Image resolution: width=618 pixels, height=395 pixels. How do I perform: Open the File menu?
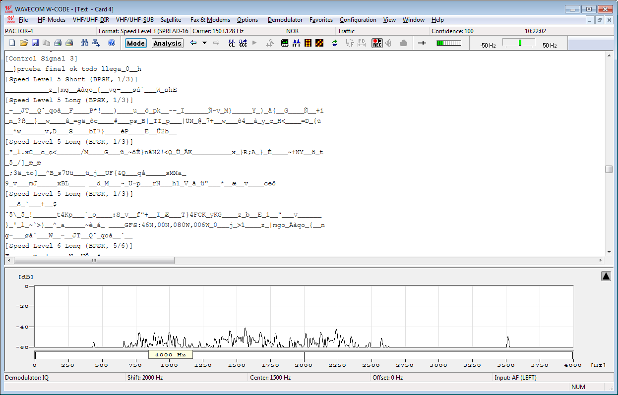coord(23,20)
